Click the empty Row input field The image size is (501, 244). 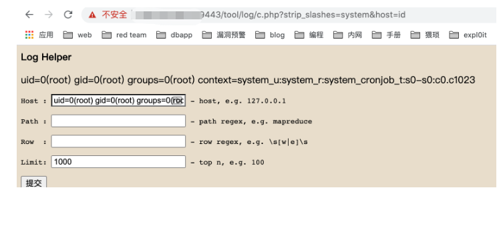118,141
